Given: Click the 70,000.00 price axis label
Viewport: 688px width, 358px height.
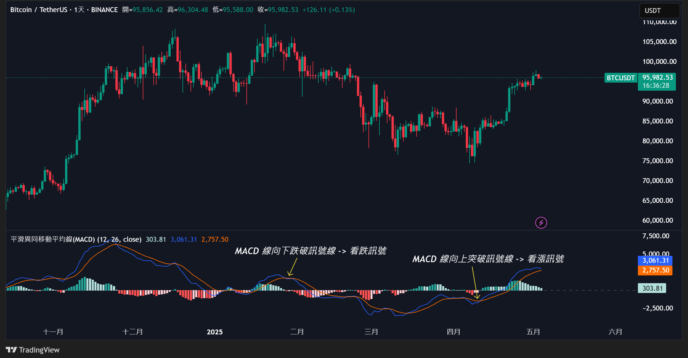Looking at the screenshot, I should [658, 181].
